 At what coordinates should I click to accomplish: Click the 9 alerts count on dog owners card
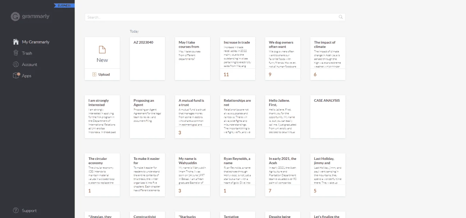coord(270,74)
